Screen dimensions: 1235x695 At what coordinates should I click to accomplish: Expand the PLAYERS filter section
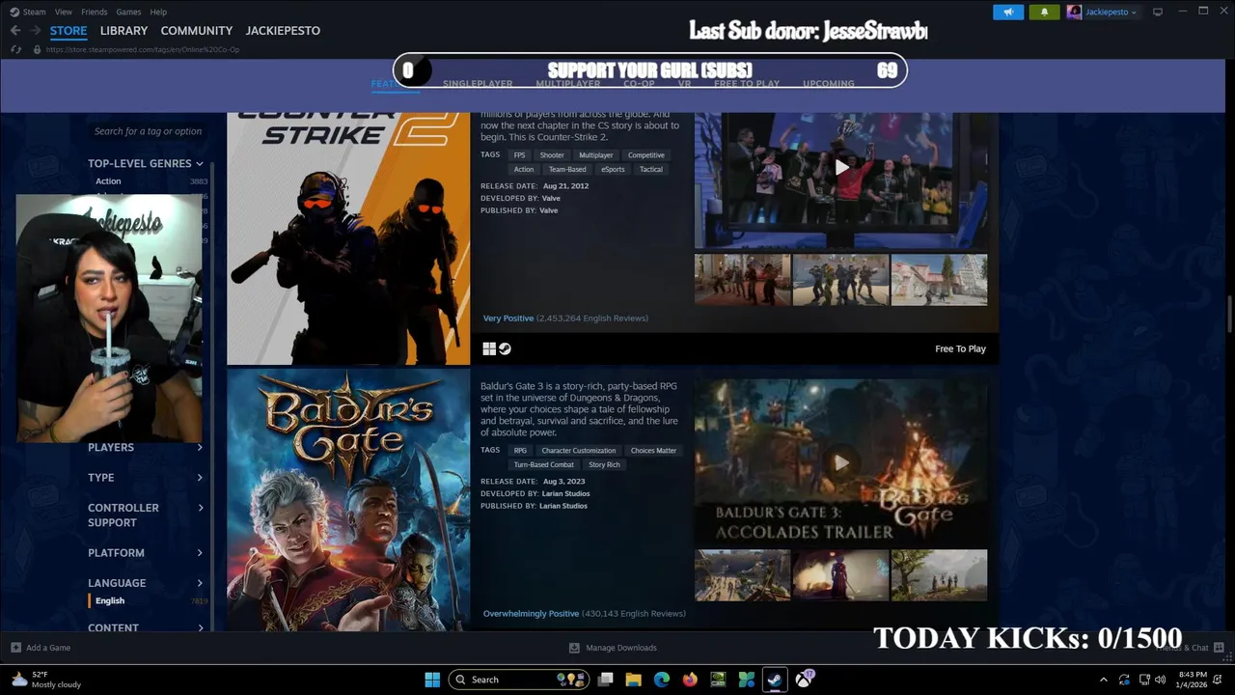(x=146, y=447)
